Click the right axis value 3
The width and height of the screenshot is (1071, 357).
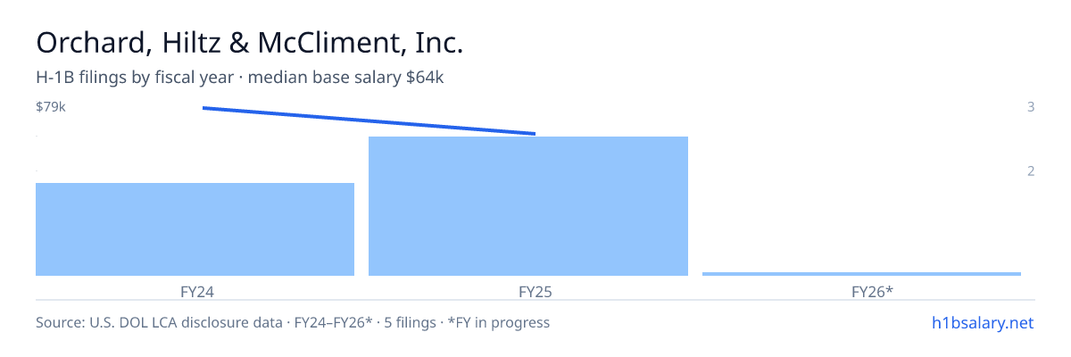[1031, 107]
